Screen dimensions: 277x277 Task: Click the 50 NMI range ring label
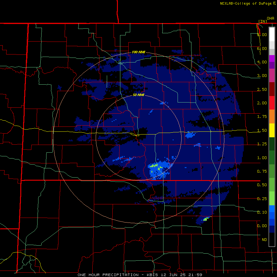tap(139, 95)
